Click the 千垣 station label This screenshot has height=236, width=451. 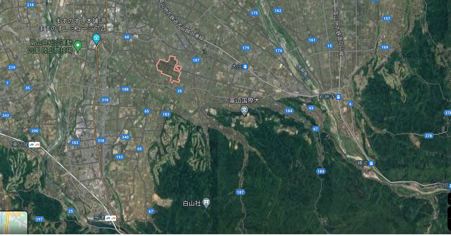pos(443,185)
